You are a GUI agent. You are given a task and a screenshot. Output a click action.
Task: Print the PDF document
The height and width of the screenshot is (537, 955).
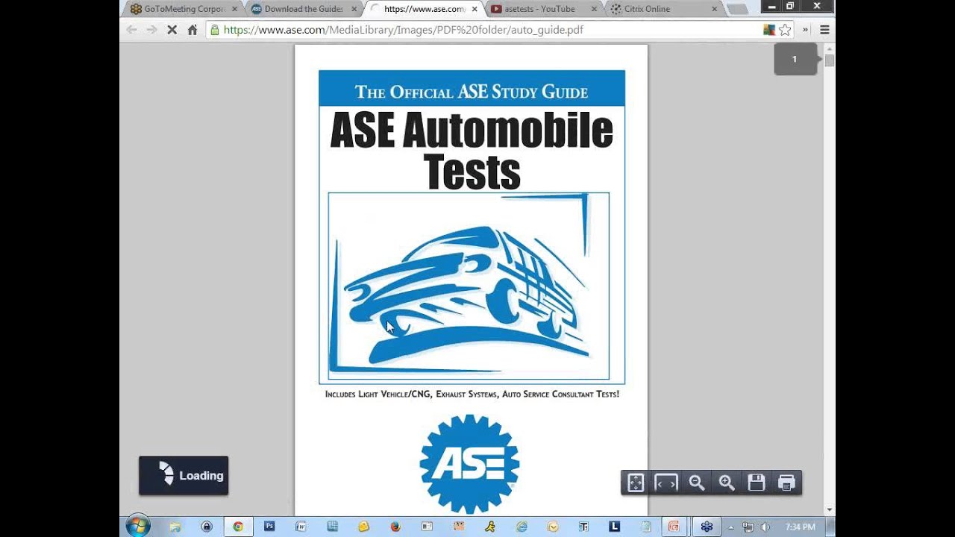pyautogui.click(x=786, y=483)
